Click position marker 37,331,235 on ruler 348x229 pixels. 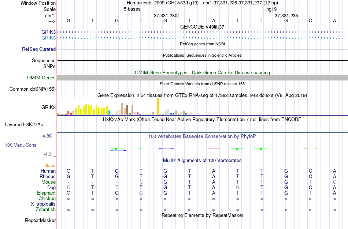tap(286, 15)
